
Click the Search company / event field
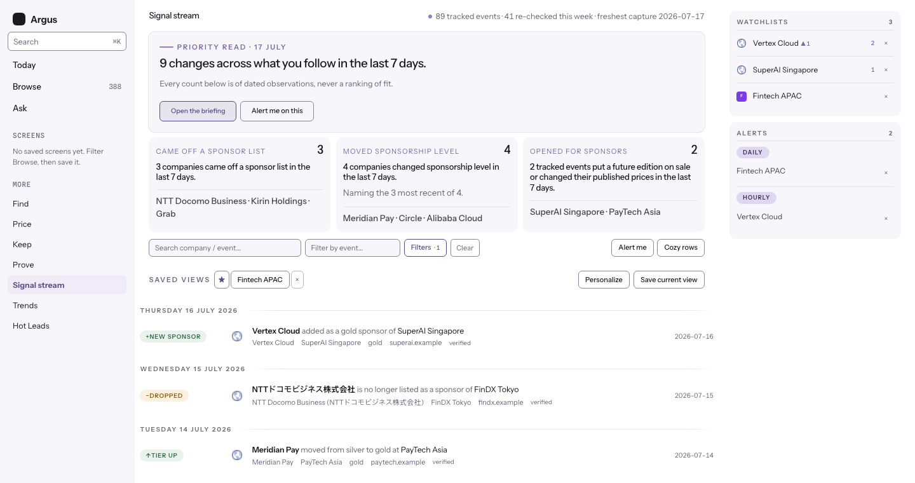(225, 248)
